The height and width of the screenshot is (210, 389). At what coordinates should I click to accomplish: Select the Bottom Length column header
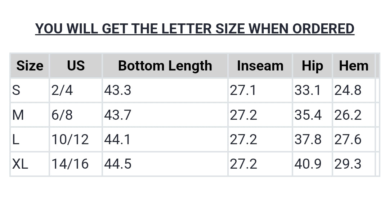165,66
